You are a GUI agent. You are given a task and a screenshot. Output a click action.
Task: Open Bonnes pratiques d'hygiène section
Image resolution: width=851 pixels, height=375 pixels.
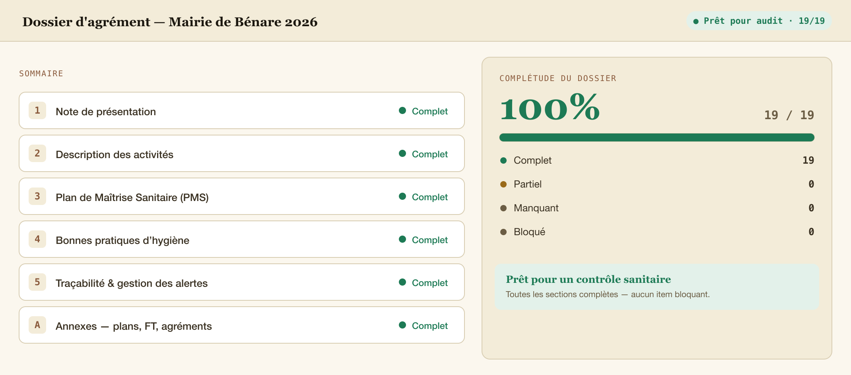tap(242, 239)
